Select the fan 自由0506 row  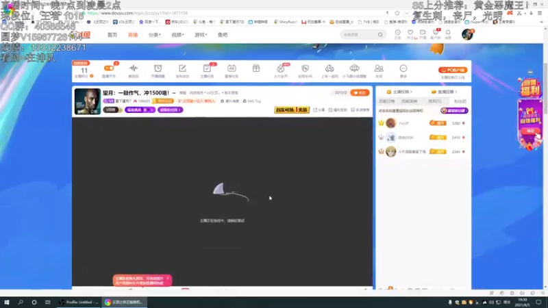tap(422, 138)
